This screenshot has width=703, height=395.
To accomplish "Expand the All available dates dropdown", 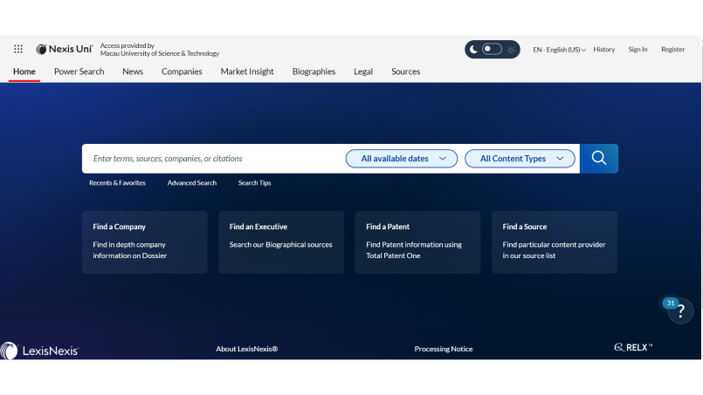I will pyautogui.click(x=402, y=159).
